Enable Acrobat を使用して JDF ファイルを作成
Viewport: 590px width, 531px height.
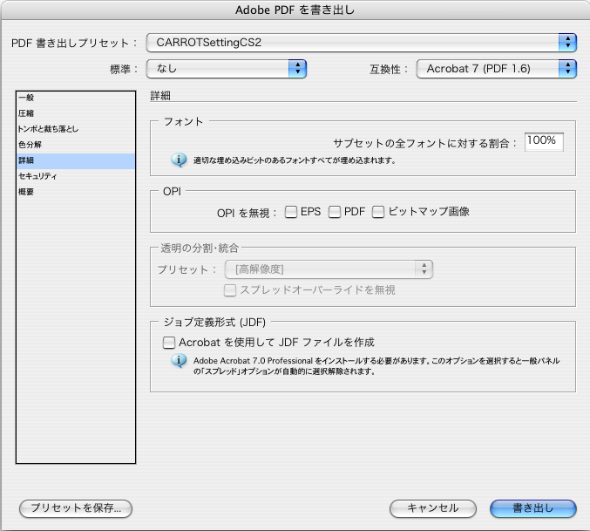pyautogui.click(x=169, y=343)
